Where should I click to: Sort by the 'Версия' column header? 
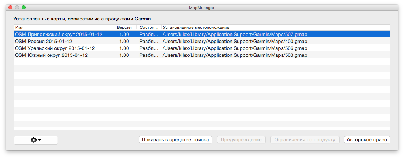(124, 27)
